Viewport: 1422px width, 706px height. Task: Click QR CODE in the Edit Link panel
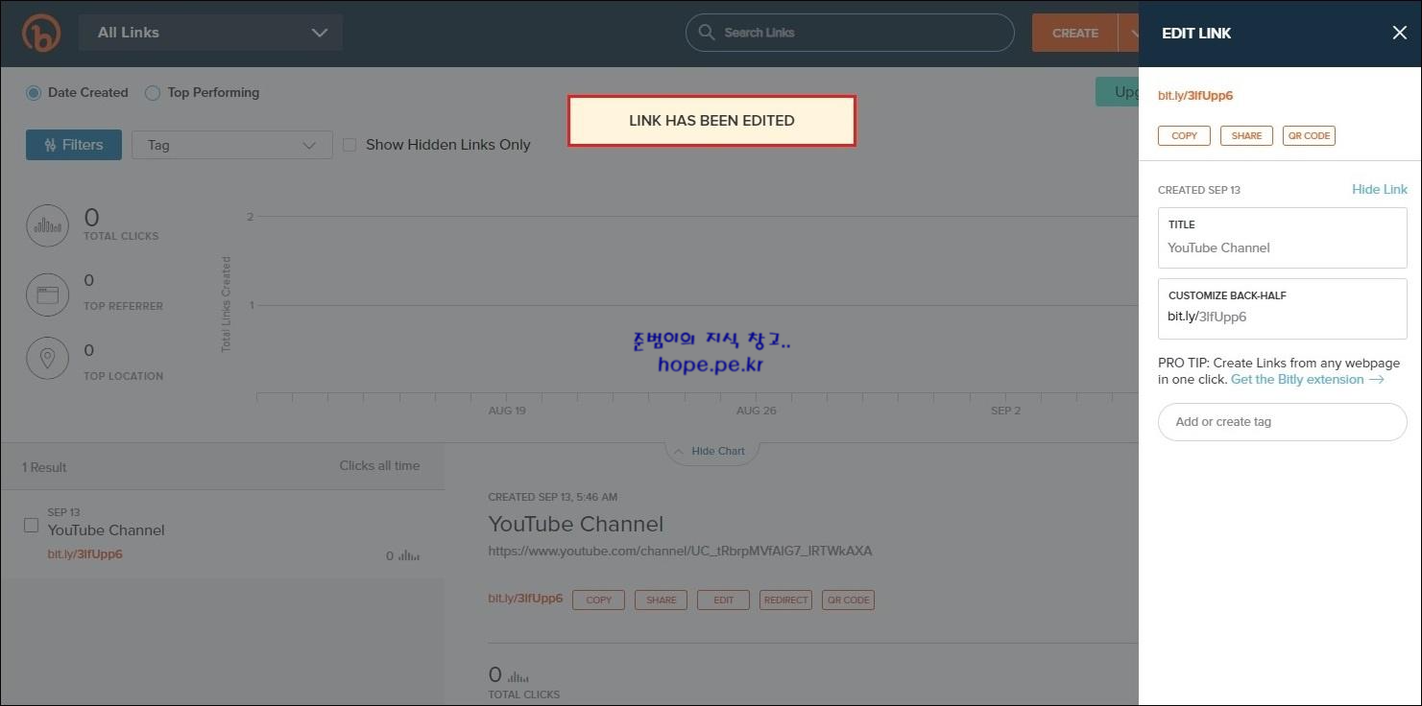point(1309,135)
